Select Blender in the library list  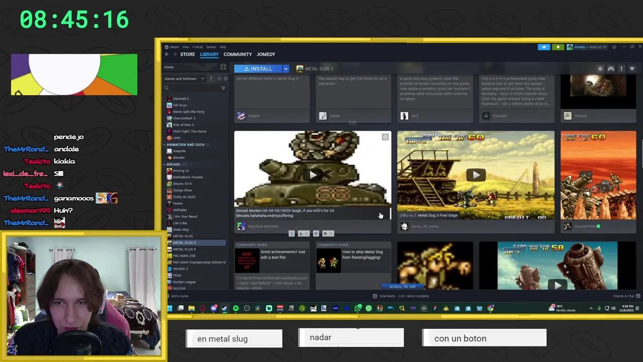pyautogui.click(x=179, y=157)
